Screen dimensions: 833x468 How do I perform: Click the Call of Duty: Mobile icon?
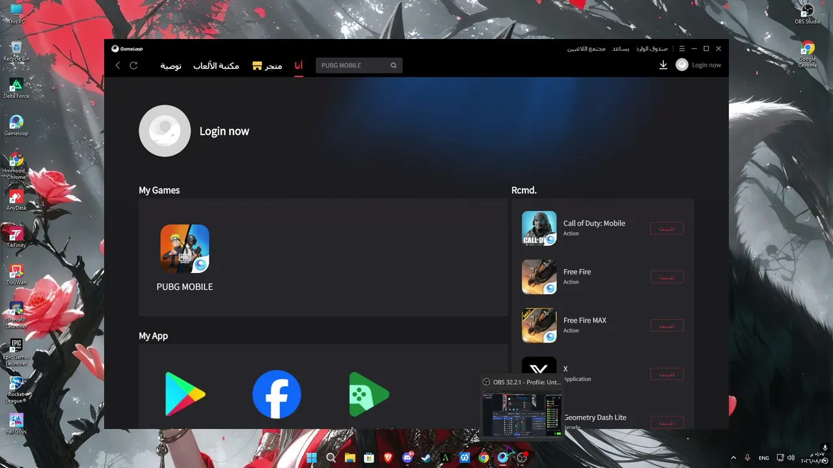coord(539,228)
